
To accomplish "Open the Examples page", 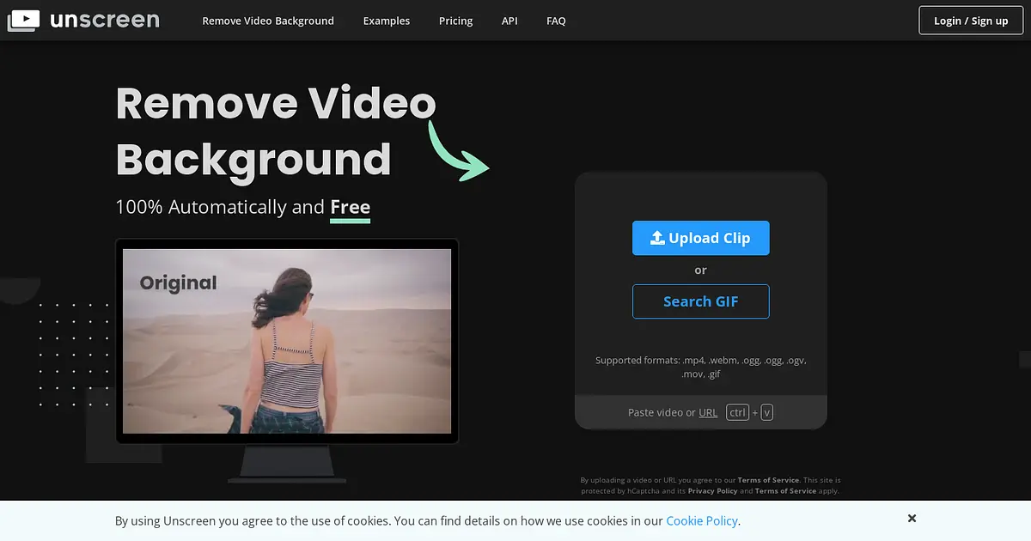I will coord(387,21).
